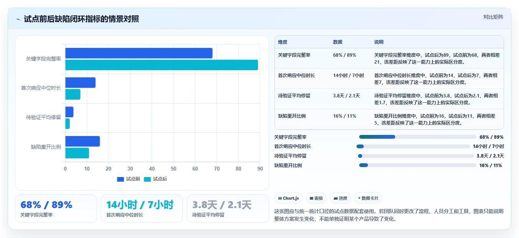This screenshot has height=238, width=519.
Task: Select the 表格 tag chip
Action: tap(316, 198)
